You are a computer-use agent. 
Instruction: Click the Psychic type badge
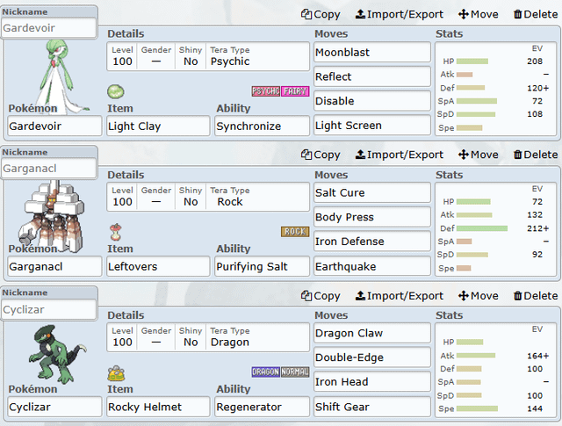pyautogui.click(x=265, y=91)
